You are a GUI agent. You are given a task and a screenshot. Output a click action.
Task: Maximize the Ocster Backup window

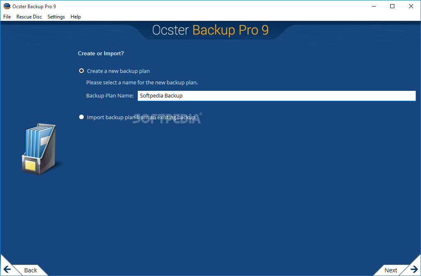(392, 6)
